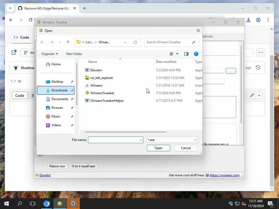Screen dimensions: 279x209
Task: Click the Forward arrow in the Open dialog
Action: tap(52, 42)
